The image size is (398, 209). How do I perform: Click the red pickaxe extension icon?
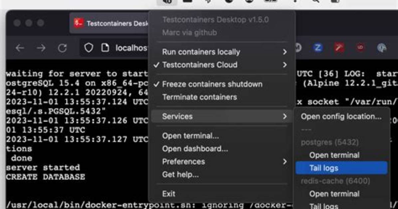(x=339, y=48)
